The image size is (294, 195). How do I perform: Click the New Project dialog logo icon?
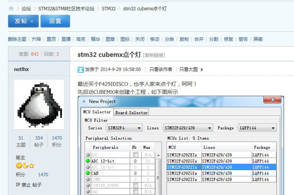(x=84, y=102)
